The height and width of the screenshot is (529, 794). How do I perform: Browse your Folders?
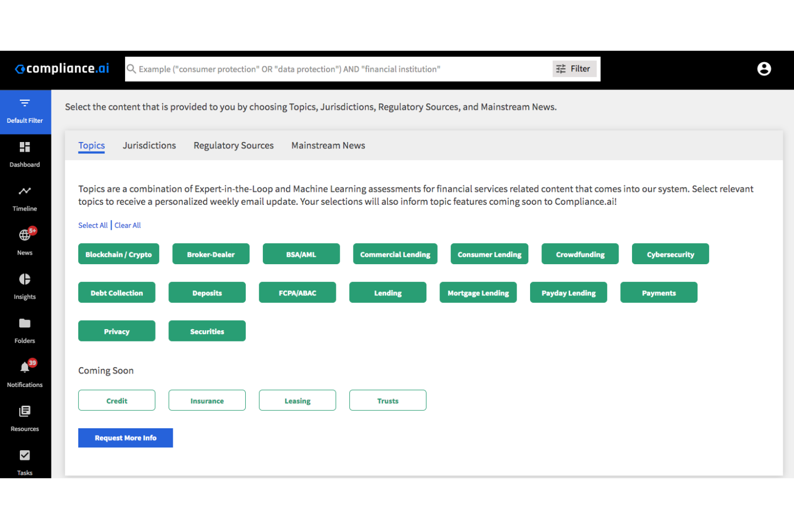pos(25,330)
